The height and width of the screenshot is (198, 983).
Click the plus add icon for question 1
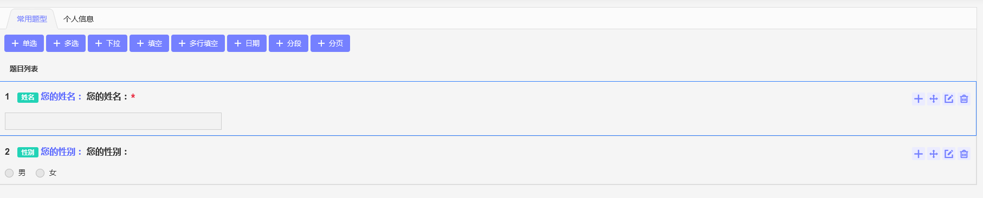(x=919, y=98)
